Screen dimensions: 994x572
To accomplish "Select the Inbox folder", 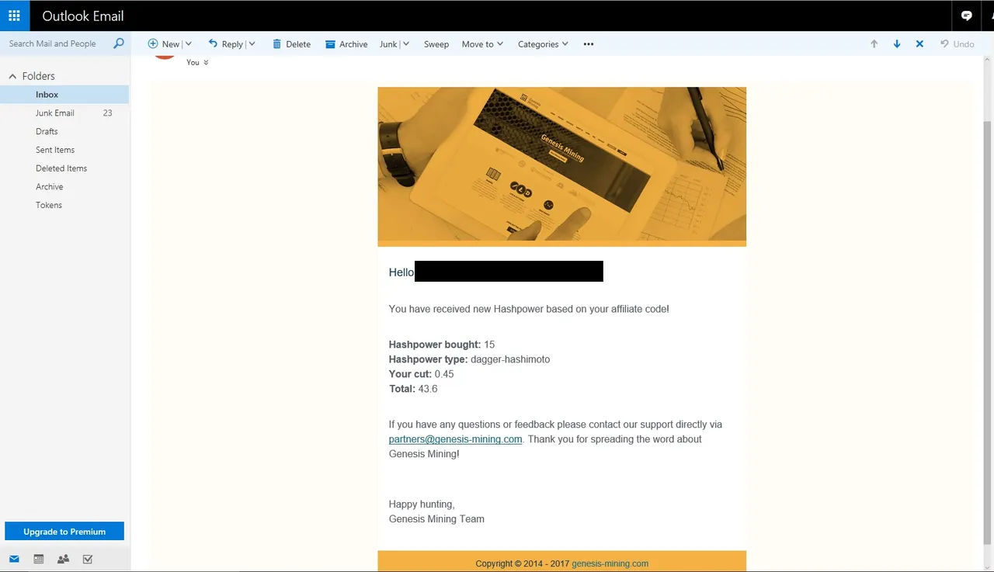I will coord(64,95).
